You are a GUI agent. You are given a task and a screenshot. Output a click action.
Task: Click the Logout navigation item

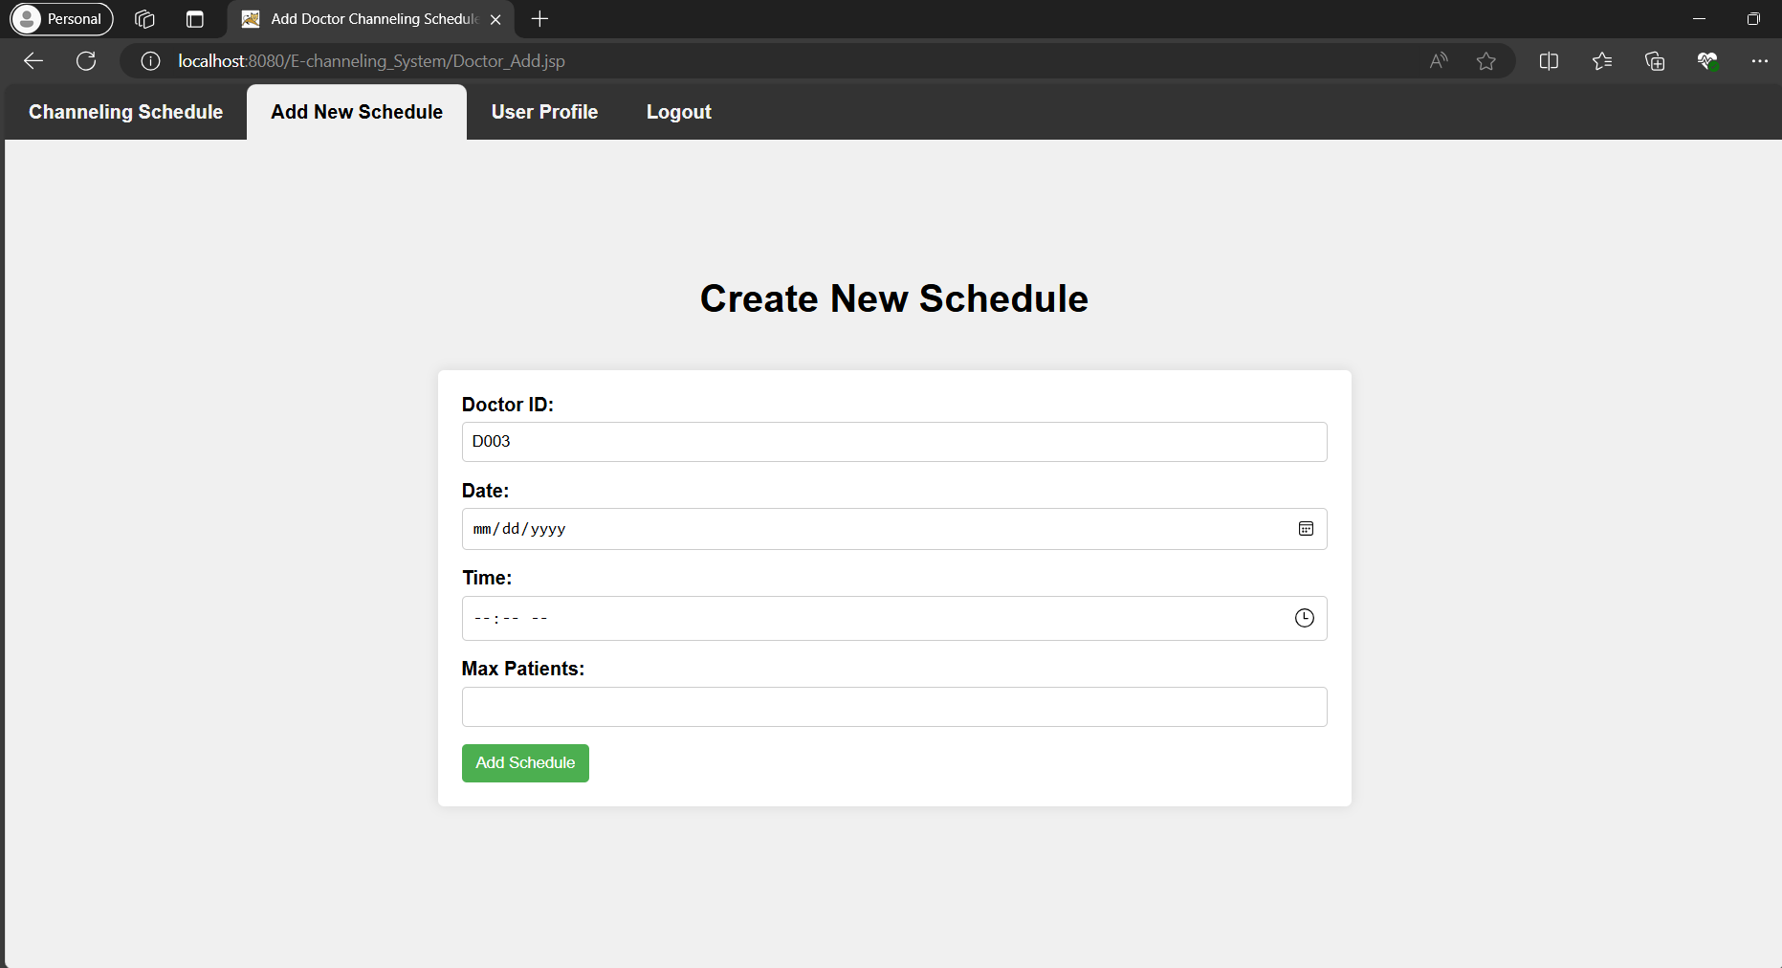pyautogui.click(x=678, y=112)
